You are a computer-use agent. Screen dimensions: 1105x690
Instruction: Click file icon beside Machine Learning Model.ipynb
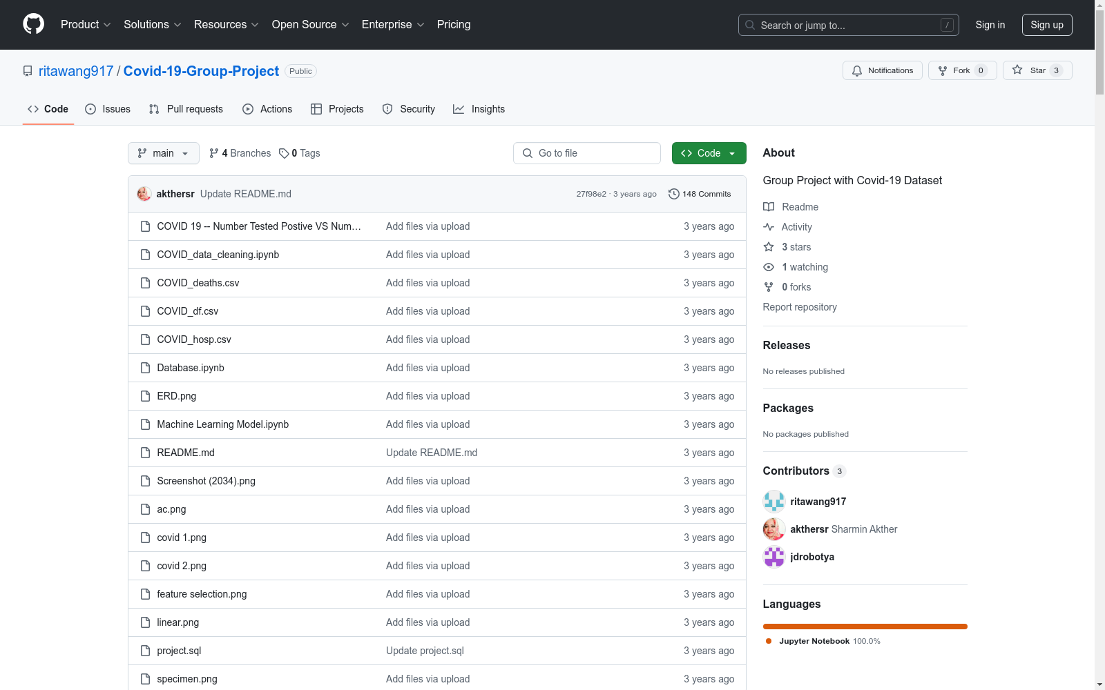(x=145, y=424)
